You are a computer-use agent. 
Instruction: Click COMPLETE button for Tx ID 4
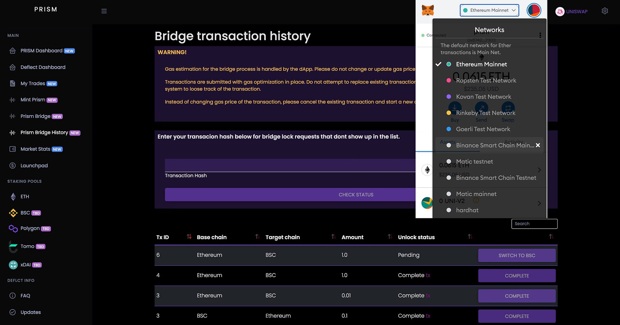pos(517,275)
